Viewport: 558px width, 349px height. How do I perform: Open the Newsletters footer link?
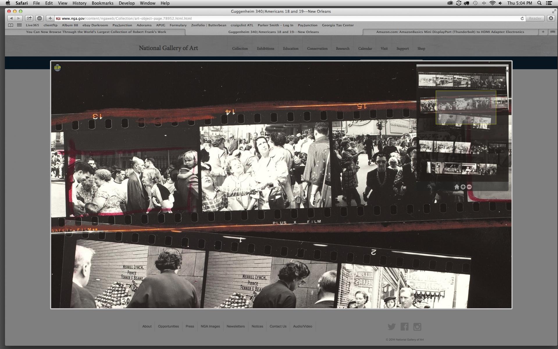236,326
